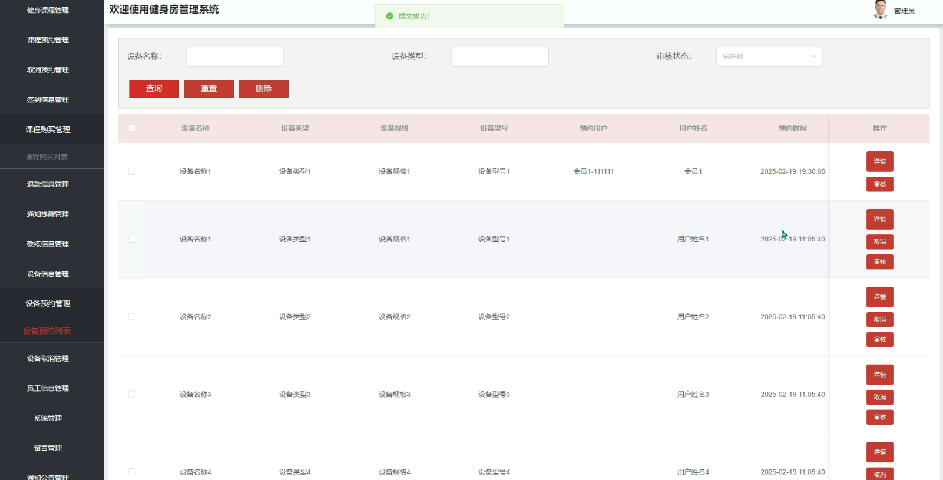Click 审核 for the 用户姓名1 row
Viewport: 943px width, 480px height.
coord(879,262)
